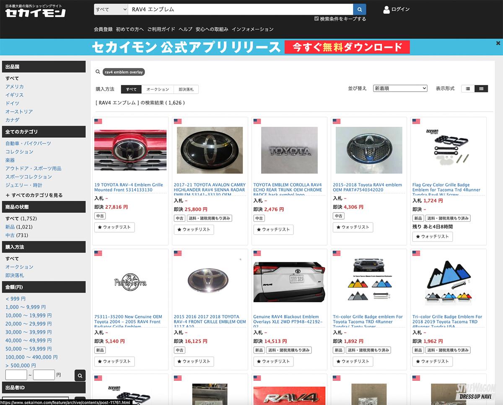
Task: Open the TOYOTA chrome badge thumbnail
Action: 289,150
